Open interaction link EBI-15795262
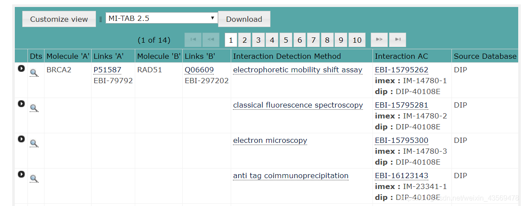The height and width of the screenshot is (206, 523). click(402, 70)
